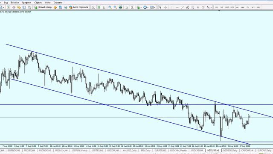Set timeframe to M15
The image size is (273, 154).
point(227,7)
